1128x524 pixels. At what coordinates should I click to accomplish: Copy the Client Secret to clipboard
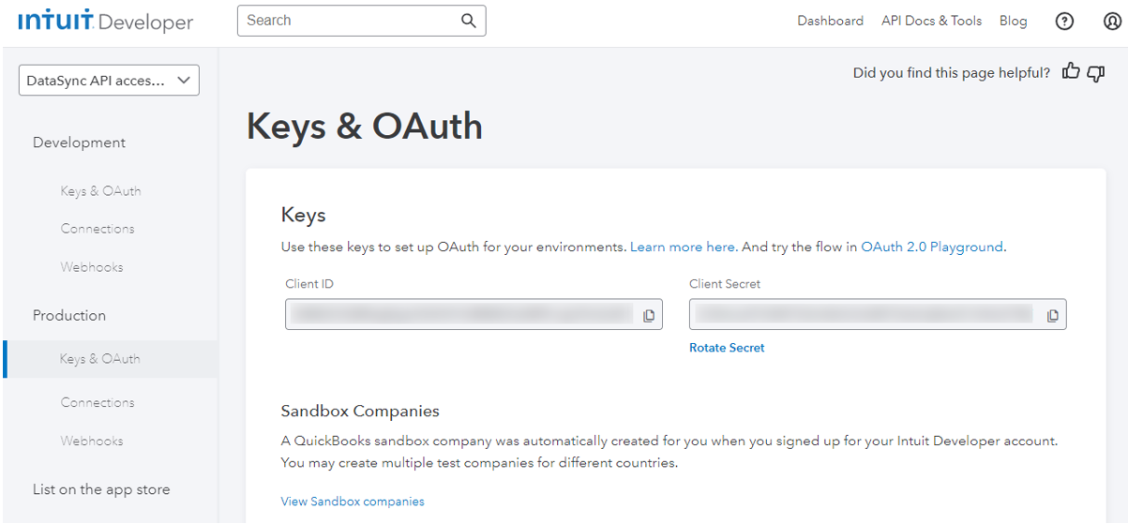pos(1052,316)
